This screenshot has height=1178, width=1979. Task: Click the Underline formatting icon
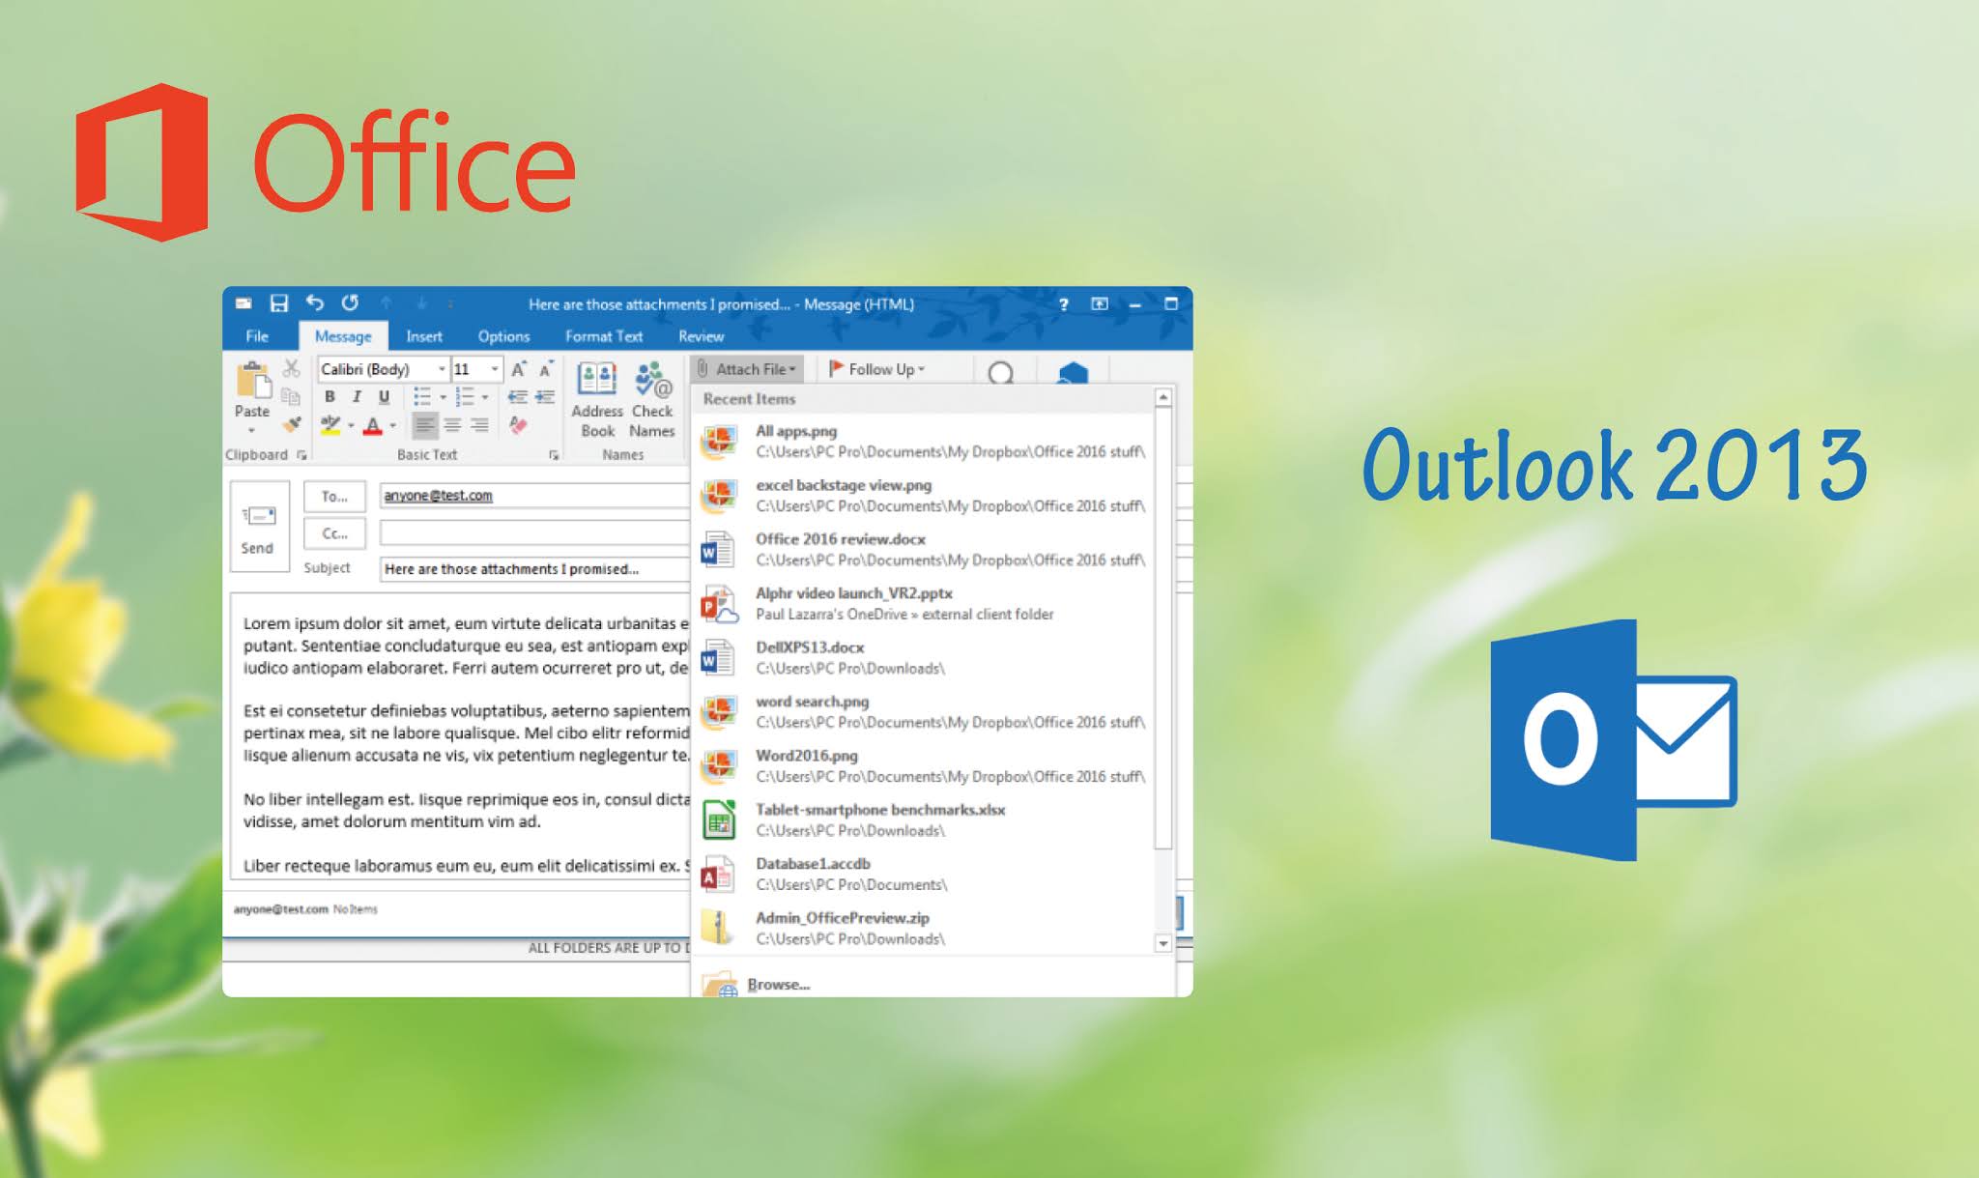pos(374,402)
